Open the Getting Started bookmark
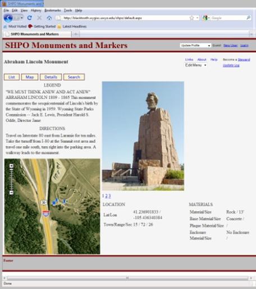Screen dimensions: 256x289 pos(42,26)
